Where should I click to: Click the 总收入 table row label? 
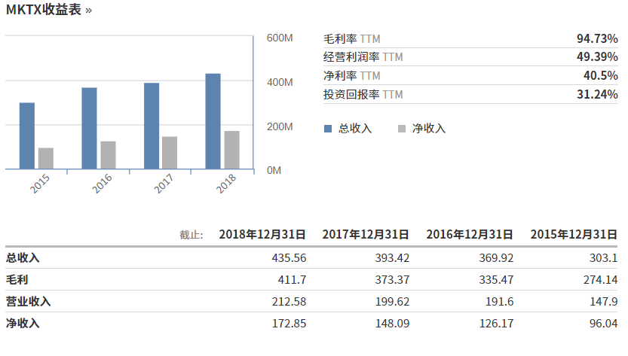(x=23, y=257)
